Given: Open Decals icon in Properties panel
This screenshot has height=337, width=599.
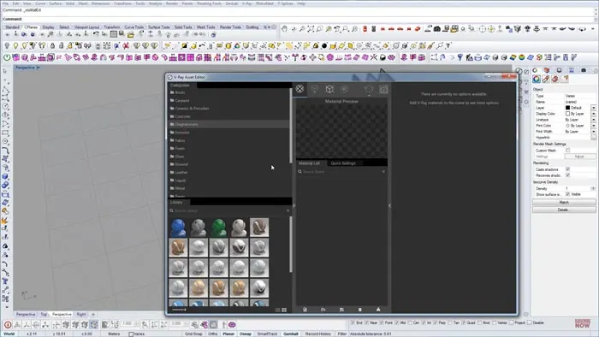Looking at the screenshot, I should tap(565, 79).
